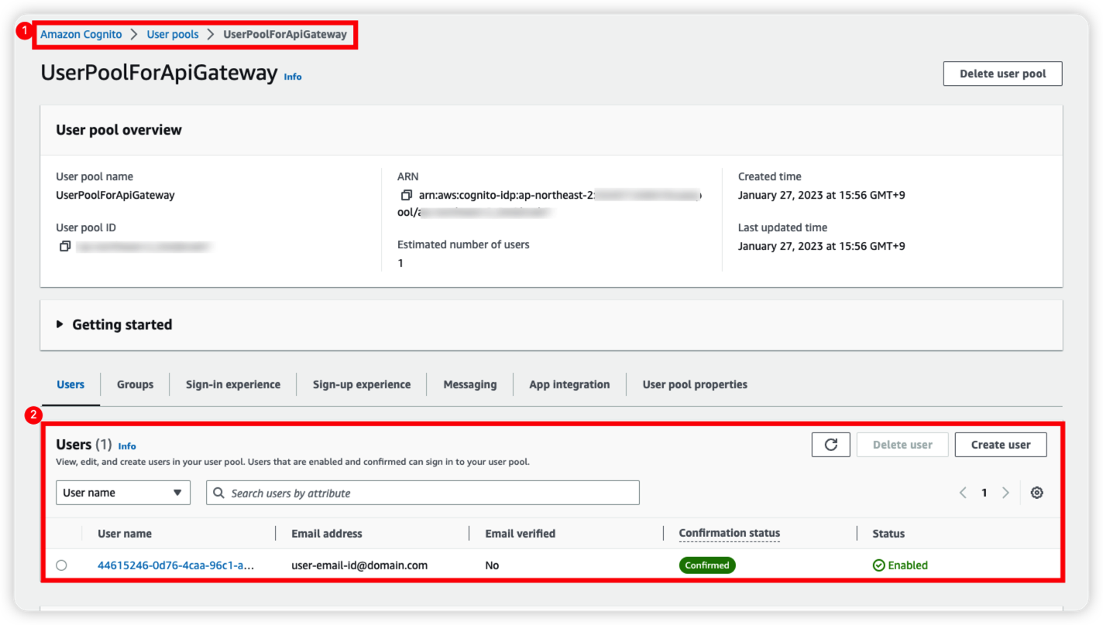Switch to the Users tab
This screenshot has height=625, width=1103.
[x=70, y=384]
